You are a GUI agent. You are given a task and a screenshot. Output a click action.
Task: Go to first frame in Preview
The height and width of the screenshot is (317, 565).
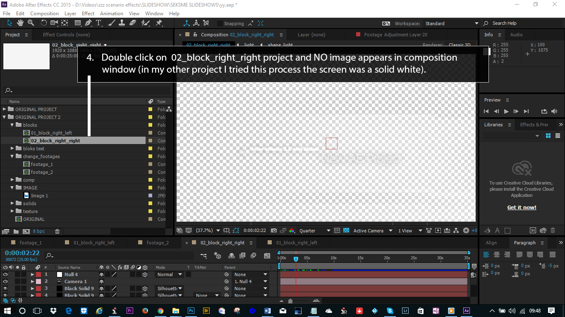click(486, 111)
